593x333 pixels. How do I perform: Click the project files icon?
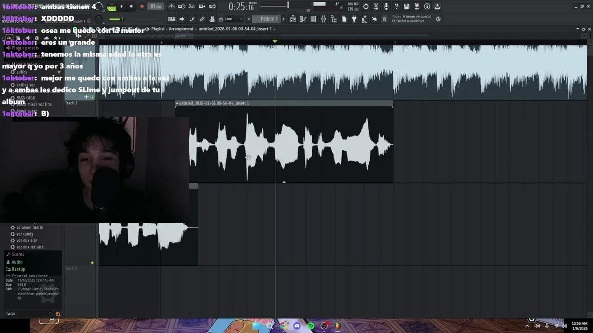(x=344, y=19)
